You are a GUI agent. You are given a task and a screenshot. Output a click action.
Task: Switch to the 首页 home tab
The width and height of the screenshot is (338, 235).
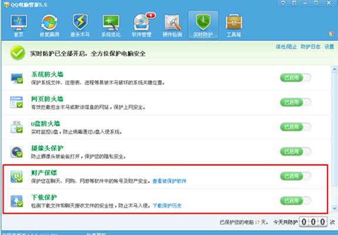pyautogui.click(x=19, y=25)
